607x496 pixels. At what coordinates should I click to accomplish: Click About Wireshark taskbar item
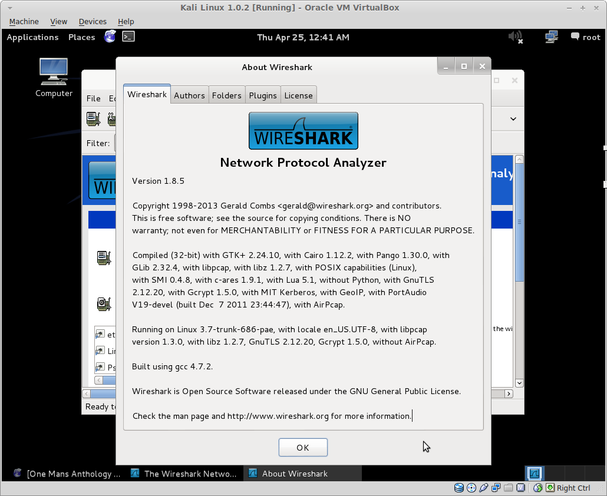point(302,474)
